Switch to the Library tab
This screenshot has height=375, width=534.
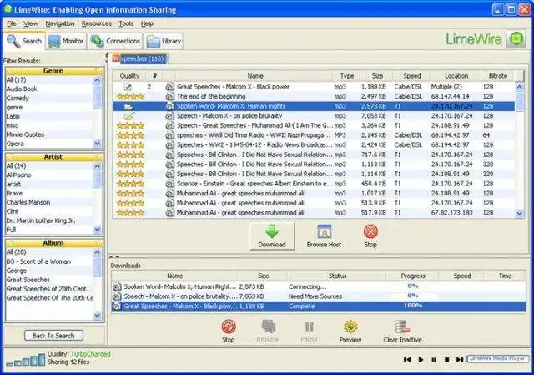(164, 42)
